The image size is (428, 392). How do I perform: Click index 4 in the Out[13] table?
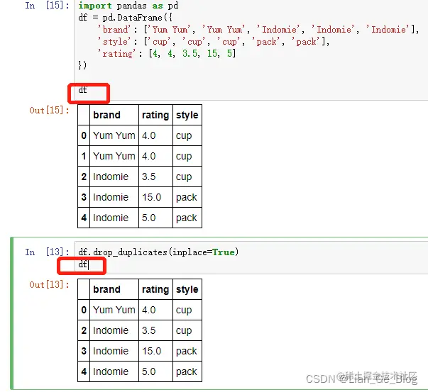(84, 371)
